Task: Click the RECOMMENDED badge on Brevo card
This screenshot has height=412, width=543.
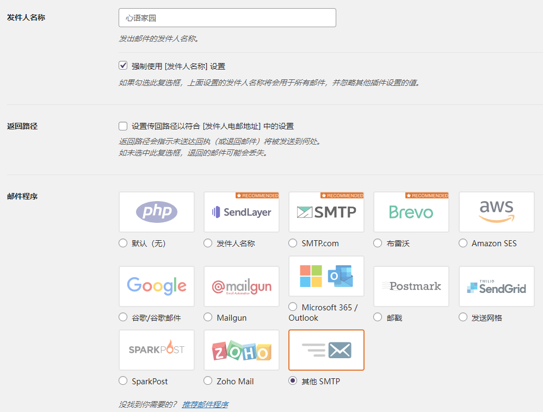Action: [427, 196]
